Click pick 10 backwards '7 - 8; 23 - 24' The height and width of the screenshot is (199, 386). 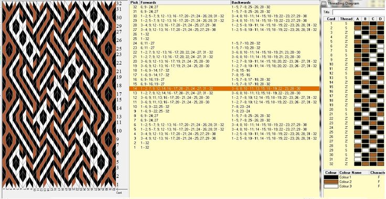(241, 107)
